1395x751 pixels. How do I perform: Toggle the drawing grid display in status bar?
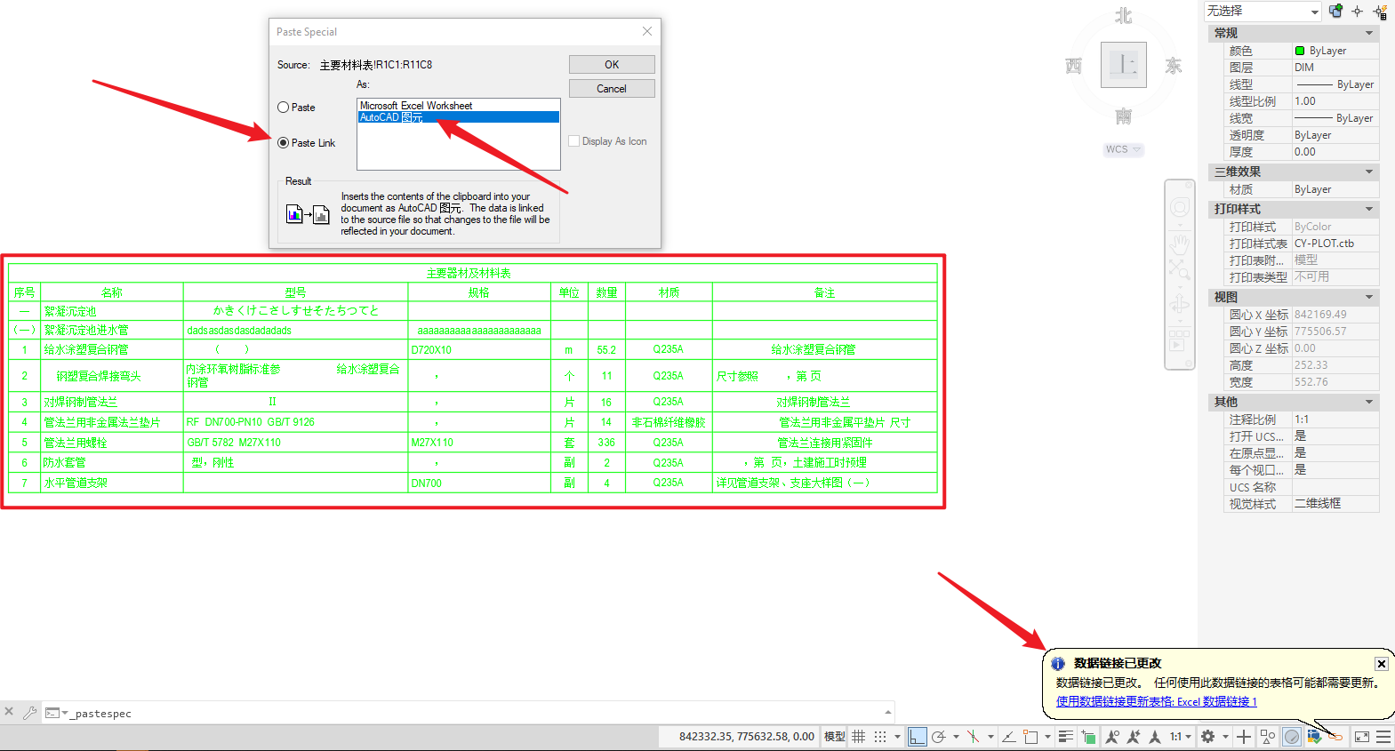coord(858,737)
